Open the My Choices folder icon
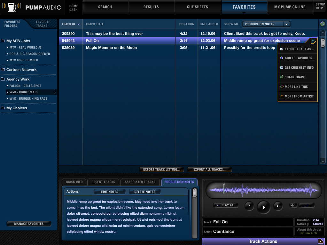The width and height of the screenshot is (327, 245). click(3, 108)
